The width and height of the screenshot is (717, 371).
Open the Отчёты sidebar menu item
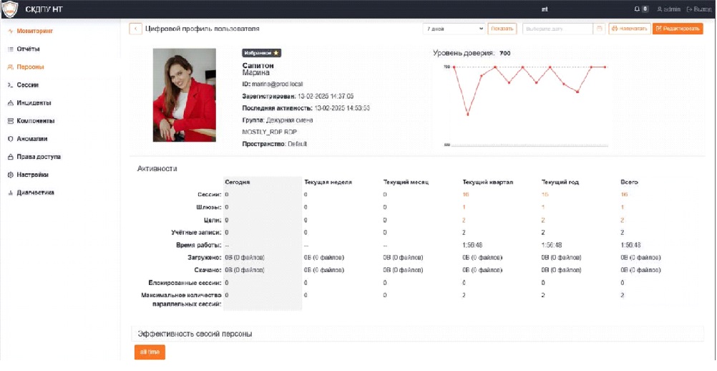(28, 49)
